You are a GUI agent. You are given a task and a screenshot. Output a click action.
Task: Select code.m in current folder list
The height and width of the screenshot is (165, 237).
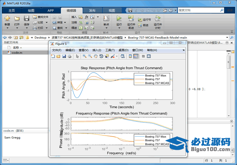click(x=26, y=53)
